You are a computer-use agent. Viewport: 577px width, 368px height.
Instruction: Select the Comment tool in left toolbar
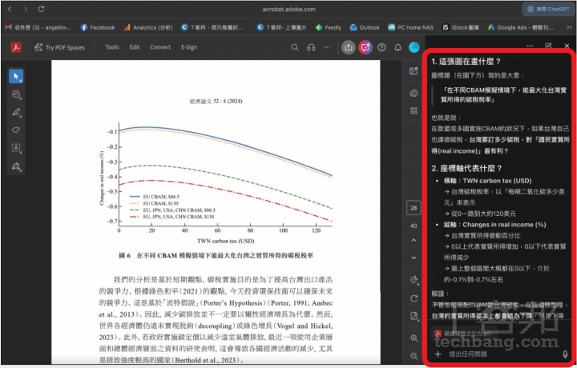click(16, 94)
